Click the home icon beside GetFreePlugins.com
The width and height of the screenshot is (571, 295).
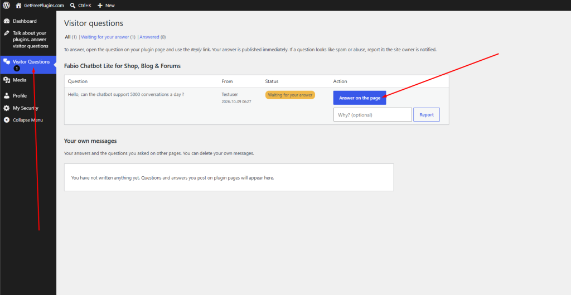[x=18, y=6]
